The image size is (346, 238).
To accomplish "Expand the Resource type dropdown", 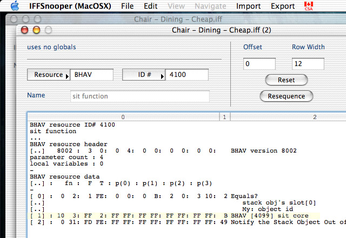I will (x=49, y=75).
